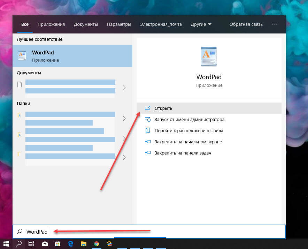Switch to the Электронная_почта tab

coord(161,24)
